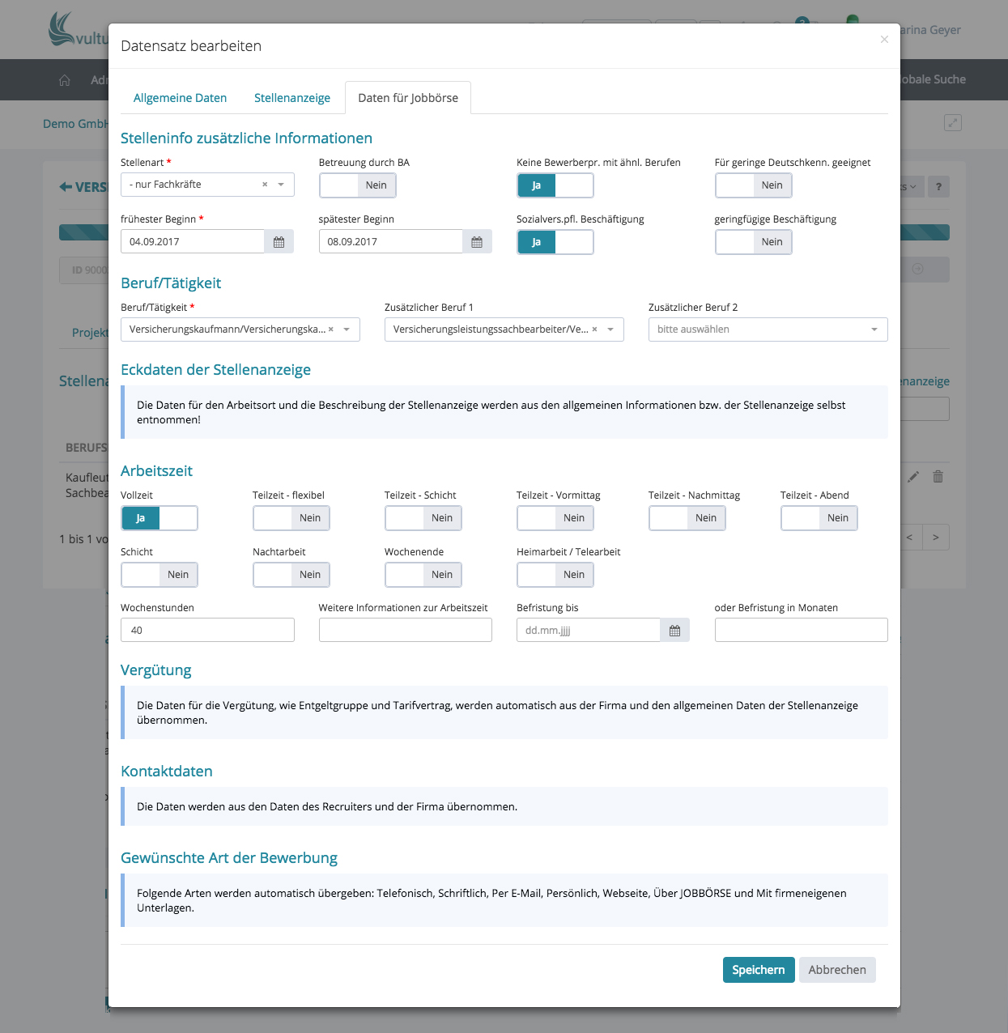Close the Datensatz bearbeiten dialog
Image resolution: width=1008 pixels, height=1033 pixels.
884,40
